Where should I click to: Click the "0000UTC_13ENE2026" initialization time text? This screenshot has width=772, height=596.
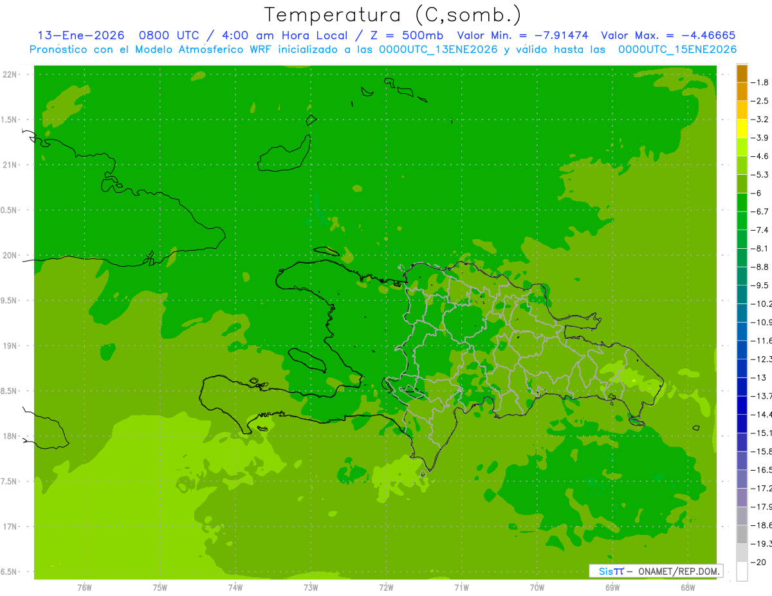coord(438,50)
